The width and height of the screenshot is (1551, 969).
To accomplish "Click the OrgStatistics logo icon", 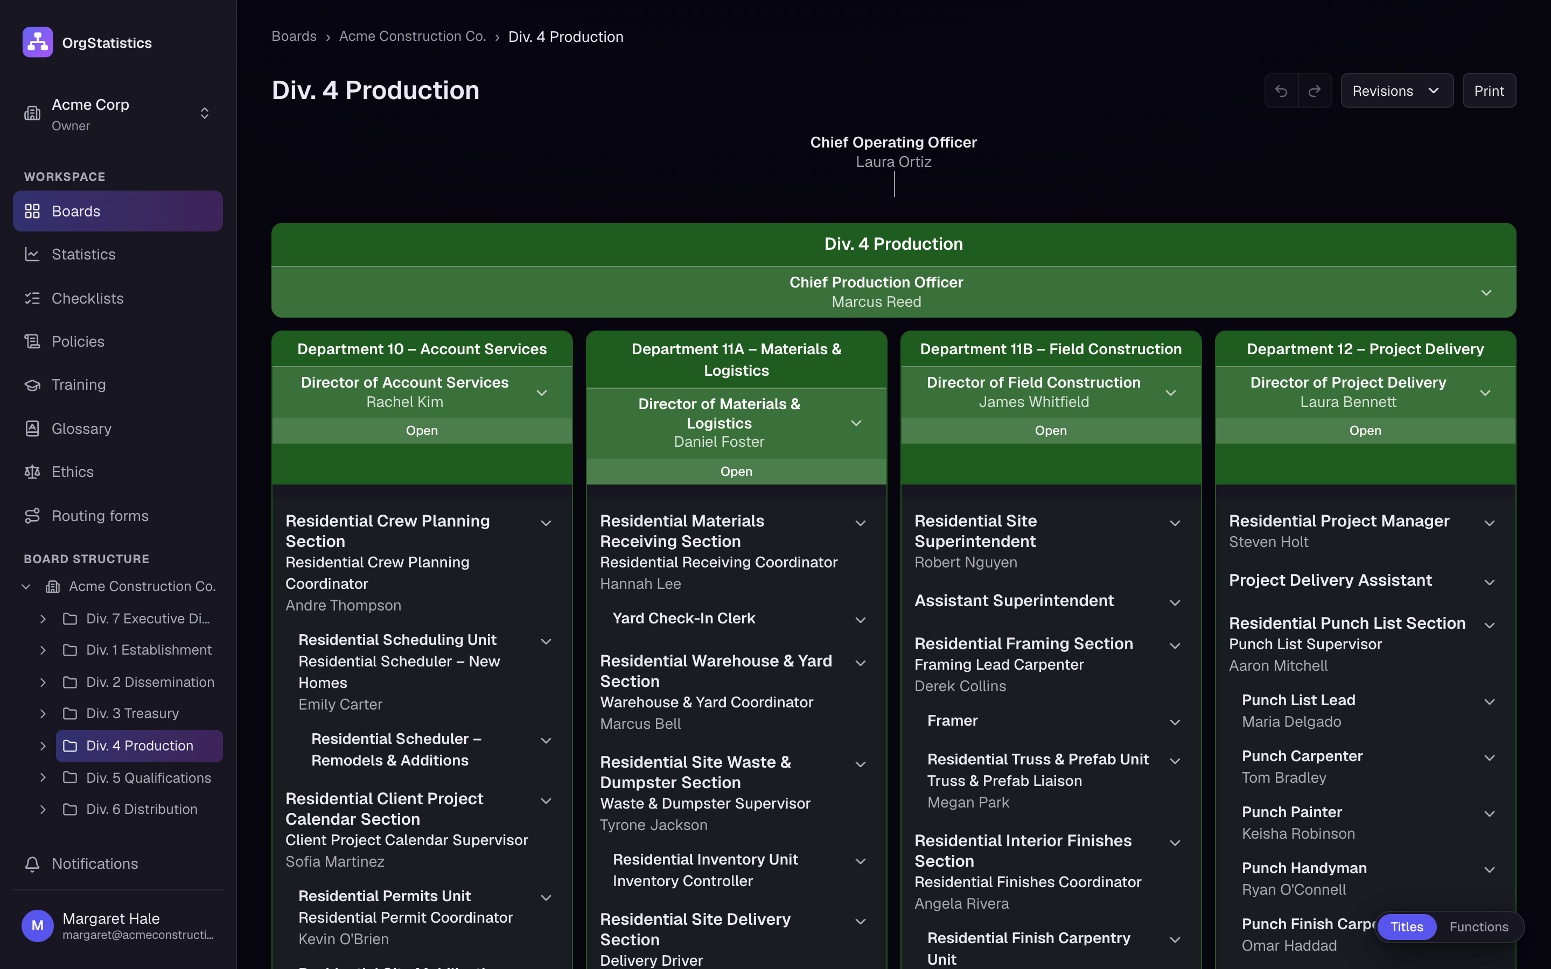I will (38, 43).
